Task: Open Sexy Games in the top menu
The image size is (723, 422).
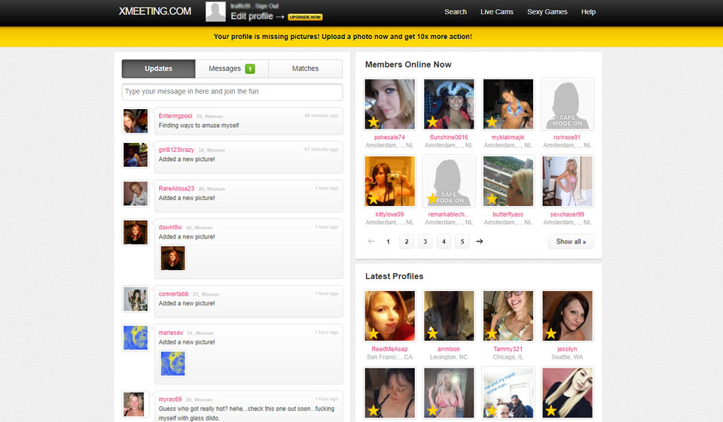Action: [547, 12]
